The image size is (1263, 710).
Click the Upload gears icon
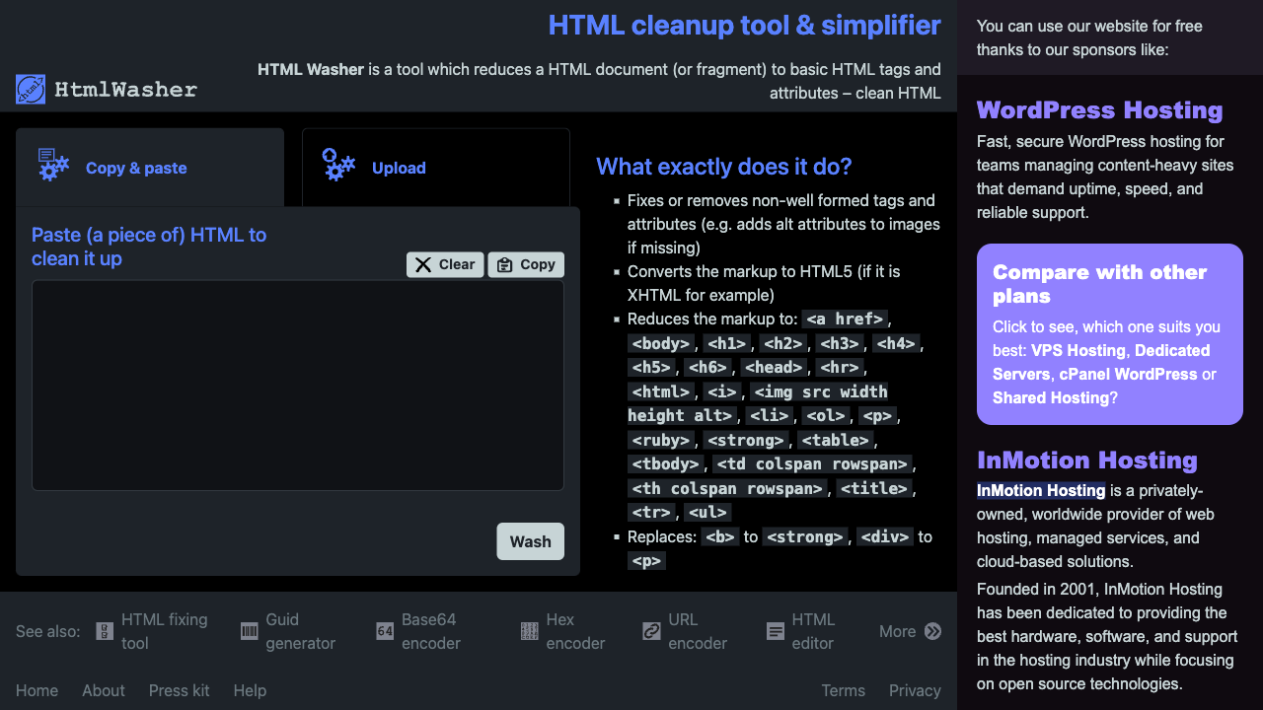(338, 165)
